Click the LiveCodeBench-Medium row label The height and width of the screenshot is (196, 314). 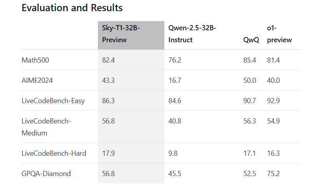point(46,127)
